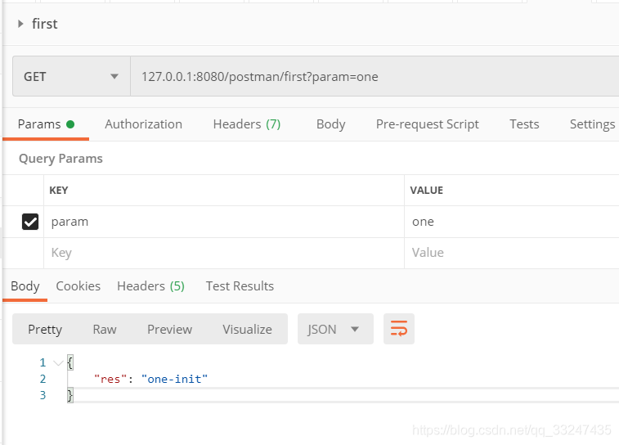Viewport: 619px width, 445px height.
Task: Select the response Body tab
Action: (x=25, y=285)
